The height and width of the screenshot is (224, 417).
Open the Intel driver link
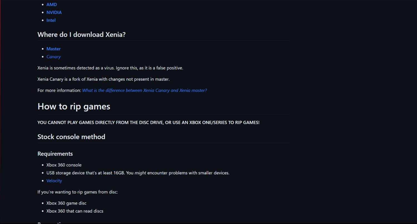[x=51, y=20]
